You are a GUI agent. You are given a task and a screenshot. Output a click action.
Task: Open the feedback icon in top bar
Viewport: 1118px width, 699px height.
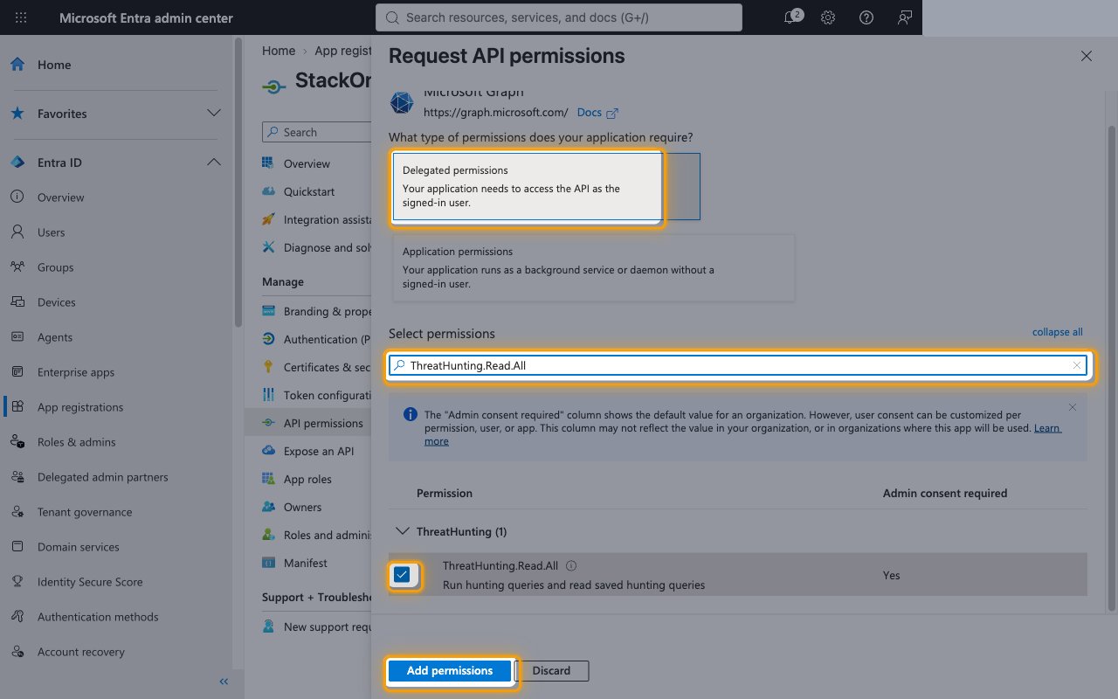[x=905, y=17]
